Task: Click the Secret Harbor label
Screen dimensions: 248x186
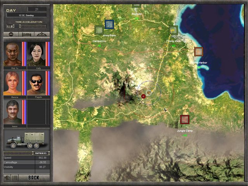Action: pos(199,63)
